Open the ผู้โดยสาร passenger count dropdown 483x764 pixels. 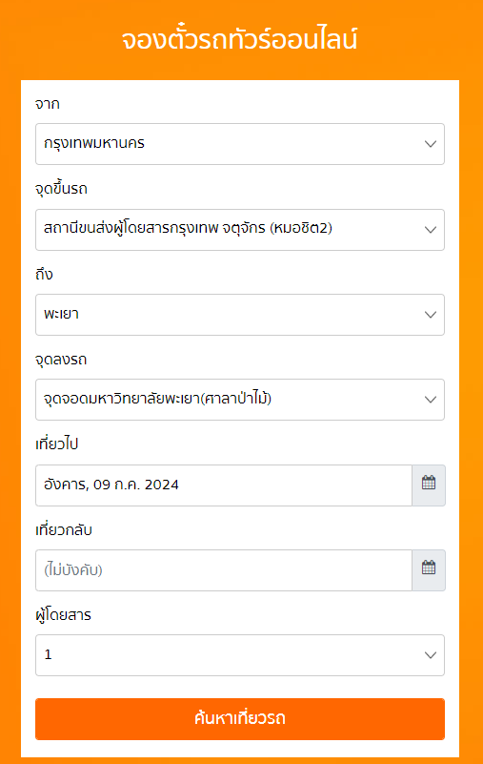pos(240,655)
